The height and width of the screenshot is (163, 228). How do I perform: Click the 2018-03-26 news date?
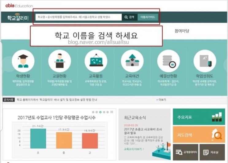131,125
